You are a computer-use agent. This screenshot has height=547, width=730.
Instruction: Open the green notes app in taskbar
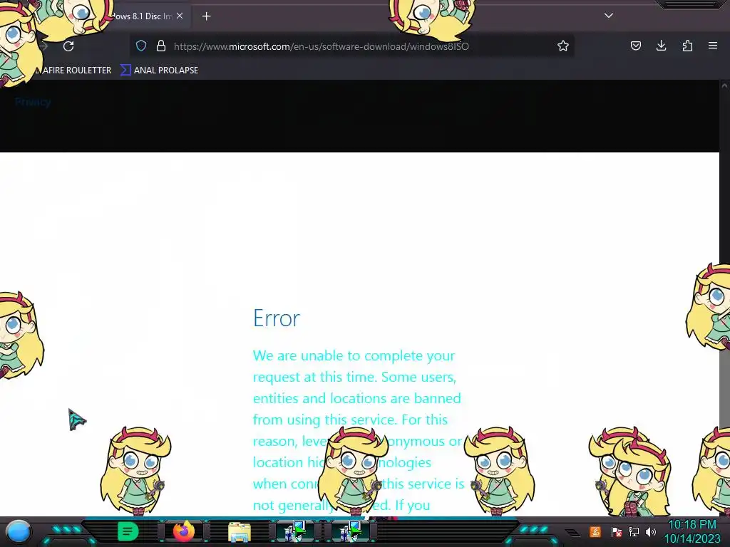pos(128,531)
